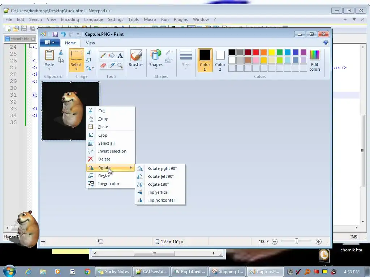Viewport: 370px width, 277px height.
Task: Select the Color 1 button
Action: click(x=205, y=60)
